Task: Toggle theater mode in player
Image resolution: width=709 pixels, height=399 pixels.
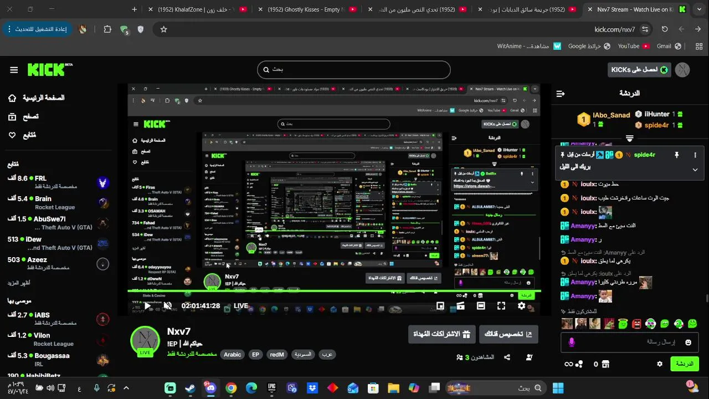Action: tap(481, 305)
